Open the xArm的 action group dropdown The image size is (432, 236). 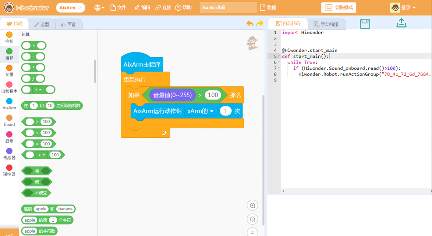click(200, 111)
